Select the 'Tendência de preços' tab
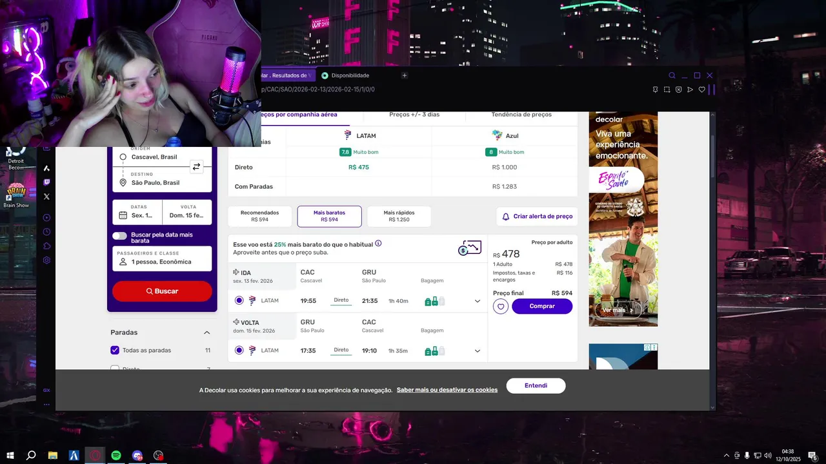The height and width of the screenshot is (464, 826). tap(521, 115)
